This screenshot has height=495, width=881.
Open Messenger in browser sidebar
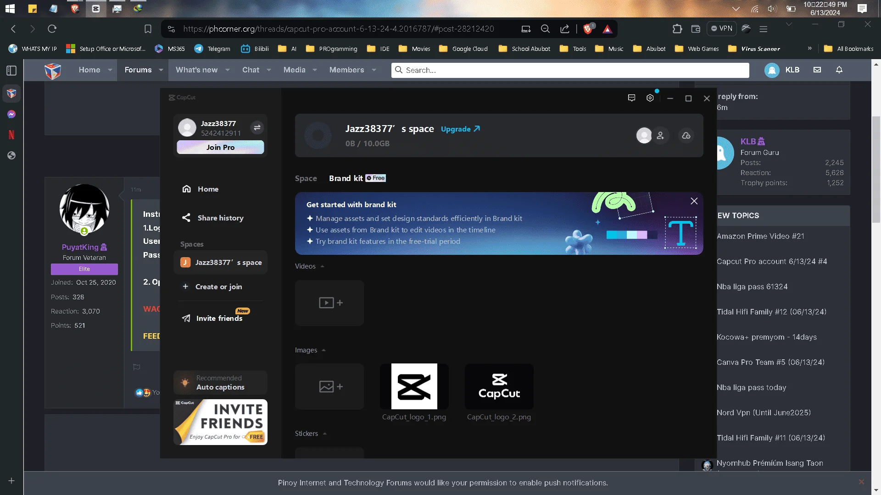(x=11, y=114)
